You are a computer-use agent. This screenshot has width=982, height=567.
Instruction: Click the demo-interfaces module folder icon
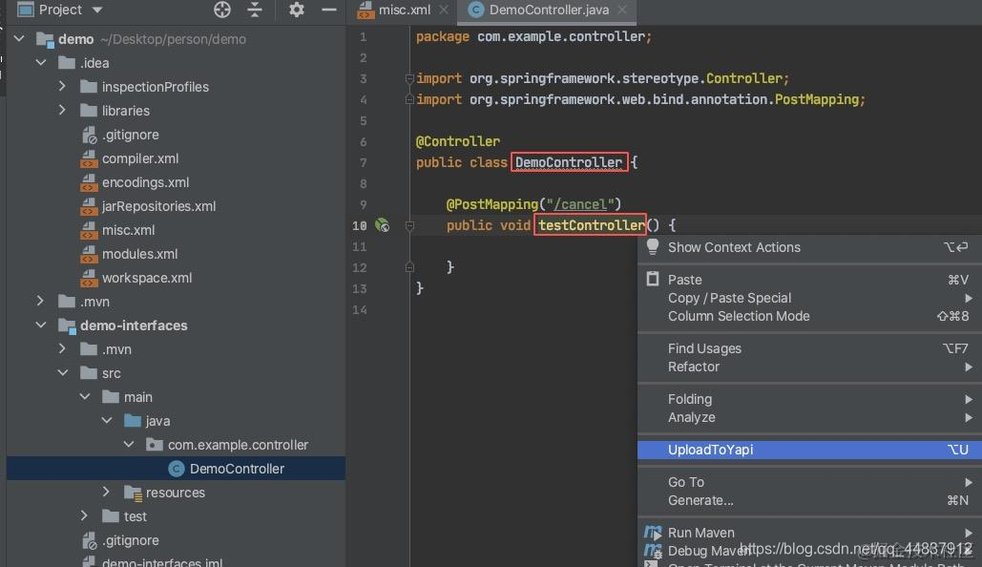click(67, 325)
